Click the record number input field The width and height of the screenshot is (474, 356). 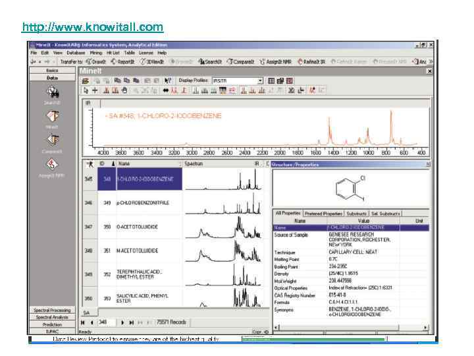[x=107, y=322]
